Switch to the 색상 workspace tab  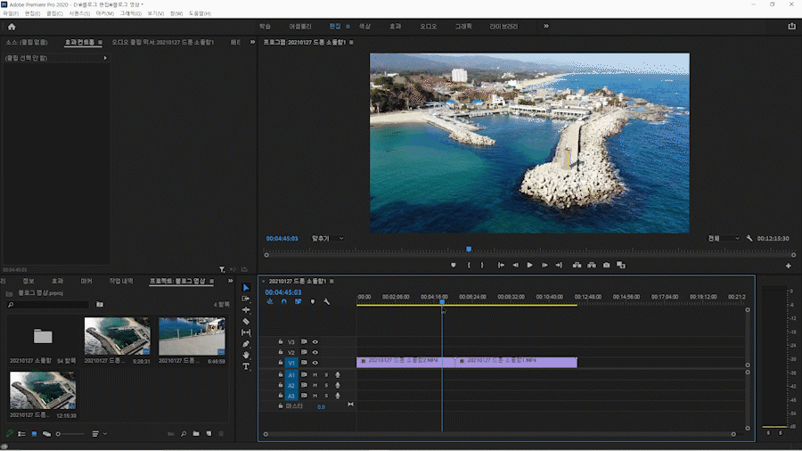pyautogui.click(x=364, y=27)
